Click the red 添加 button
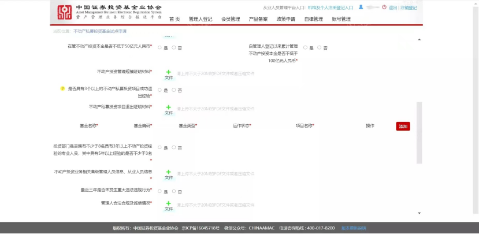The image size is (479, 234). pyautogui.click(x=403, y=127)
